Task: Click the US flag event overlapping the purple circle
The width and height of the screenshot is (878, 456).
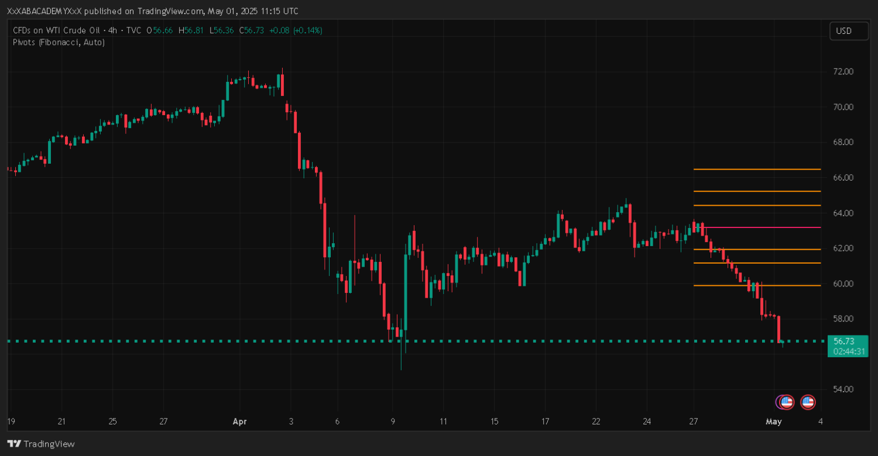Action: click(x=787, y=402)
